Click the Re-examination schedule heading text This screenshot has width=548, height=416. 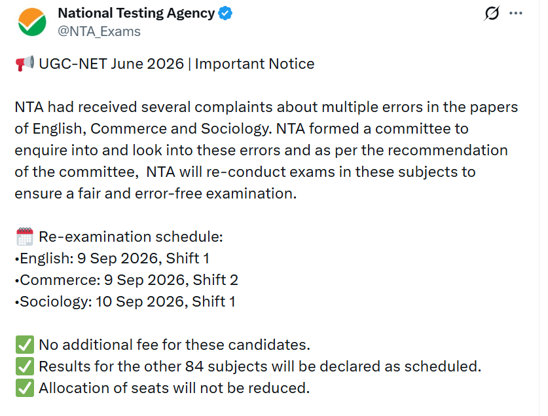pos(131,237)
